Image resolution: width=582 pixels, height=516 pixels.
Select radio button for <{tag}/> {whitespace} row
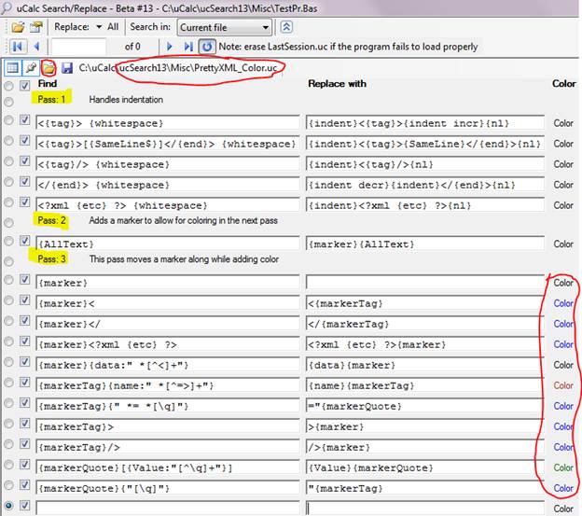8,164
